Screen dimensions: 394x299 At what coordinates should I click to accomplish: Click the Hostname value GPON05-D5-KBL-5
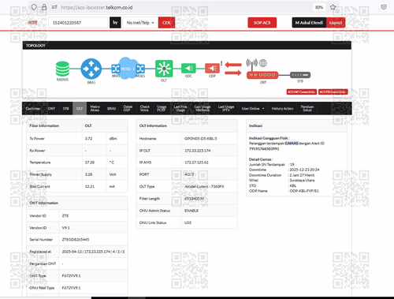(201, 139)
